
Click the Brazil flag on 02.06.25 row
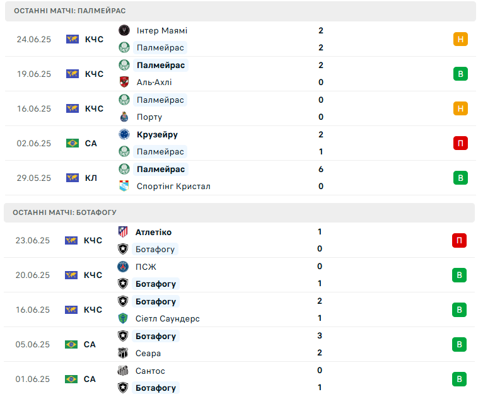73,143
